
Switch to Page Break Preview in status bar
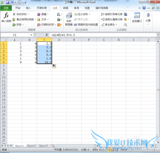point(116,149)
